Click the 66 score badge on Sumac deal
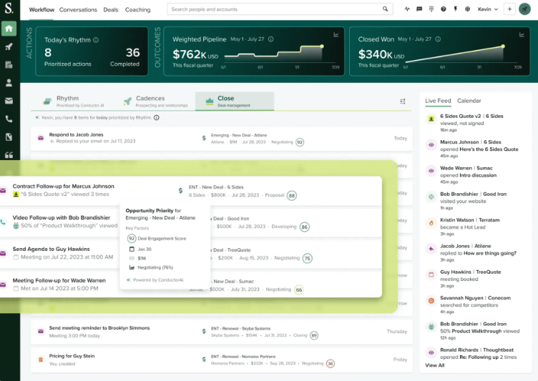Screen dimensions: 538x381 [x=299, y=290]
